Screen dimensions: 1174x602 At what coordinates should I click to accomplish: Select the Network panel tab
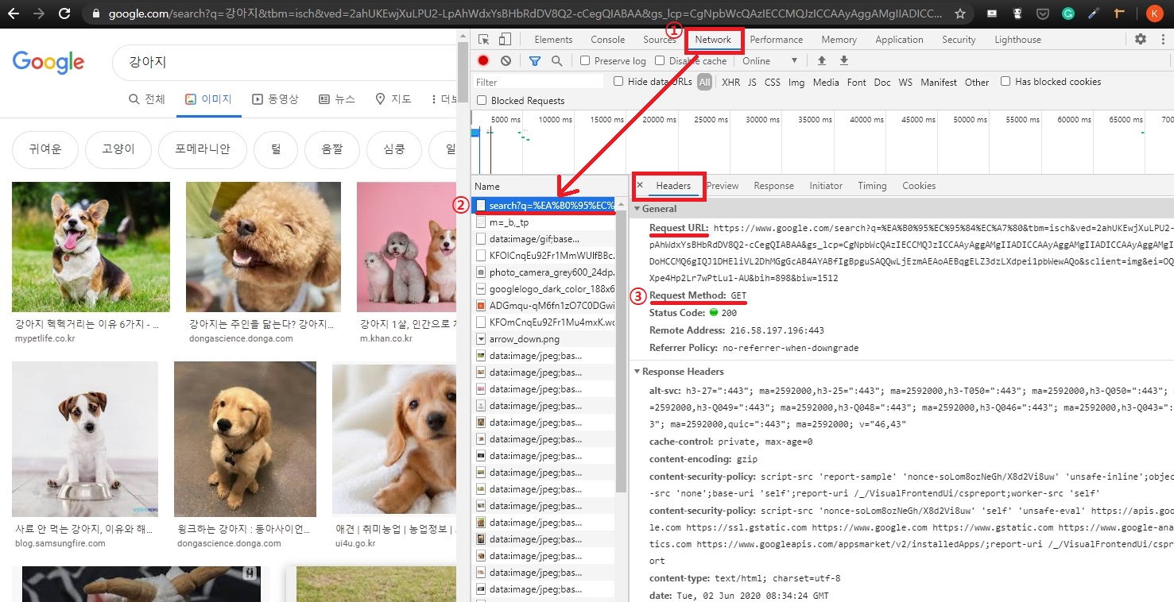pos(713,39)
